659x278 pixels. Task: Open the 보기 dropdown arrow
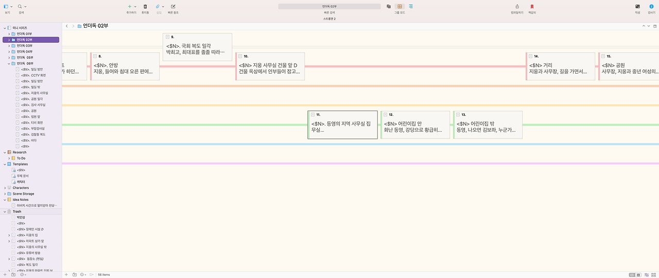pos(11,7)
